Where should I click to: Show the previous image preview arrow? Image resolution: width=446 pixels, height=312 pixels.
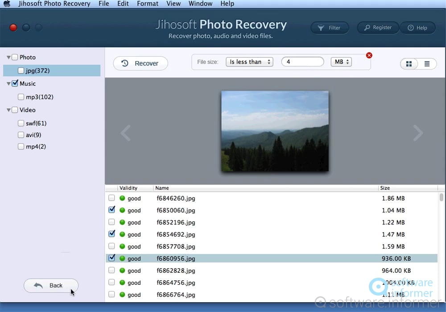[126, 133]
